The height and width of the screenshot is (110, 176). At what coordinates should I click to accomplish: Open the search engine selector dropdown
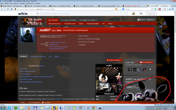123,9
